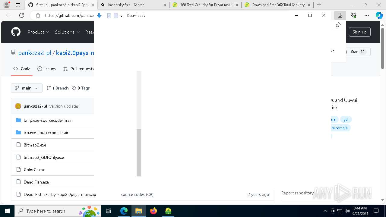Click the gdi topic tag
Screen dimensions: 386x217
pyautogui.click(x=346, y=119)
